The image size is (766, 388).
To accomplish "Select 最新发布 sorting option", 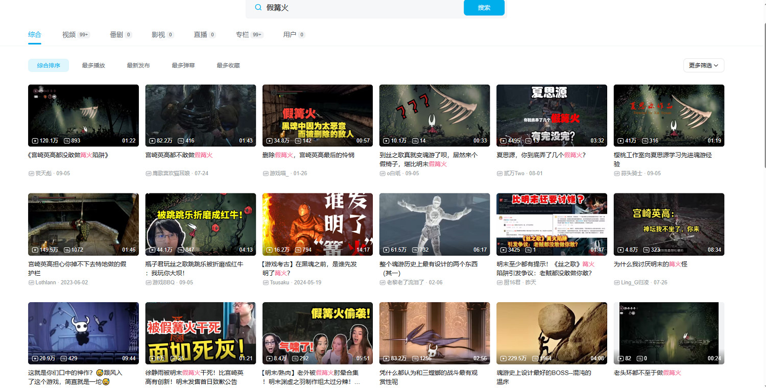I will (138, 65).
